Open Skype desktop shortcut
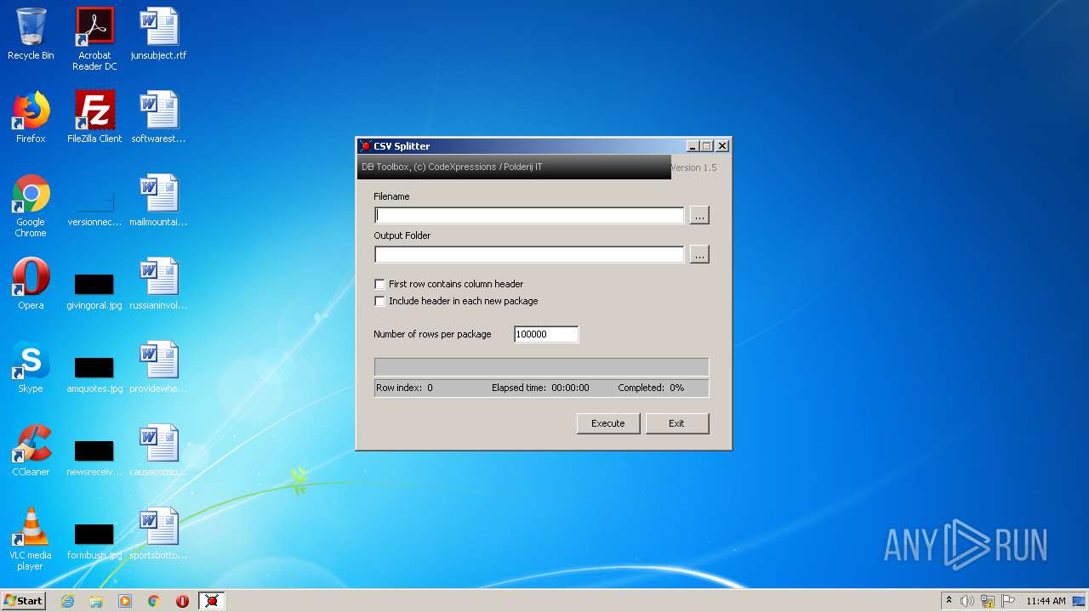Image resolution: width=1089 pixels, height=612 pixels. [x=31, y=368]
